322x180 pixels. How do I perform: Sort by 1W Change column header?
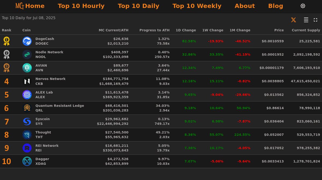coord(213,30)
